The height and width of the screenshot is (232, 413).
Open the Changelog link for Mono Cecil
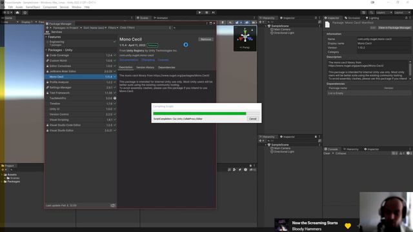148,60
